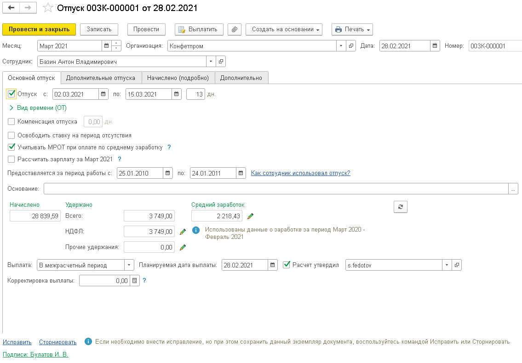
Task: Open calendar for document date field
Action: pyautogui.click(x=435, y=46)
